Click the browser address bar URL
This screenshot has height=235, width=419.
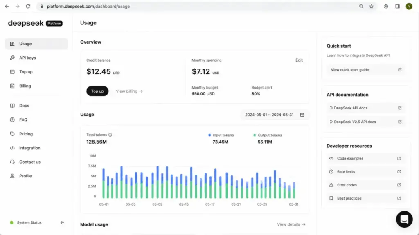pyautogui.click(x=88, y=7)
